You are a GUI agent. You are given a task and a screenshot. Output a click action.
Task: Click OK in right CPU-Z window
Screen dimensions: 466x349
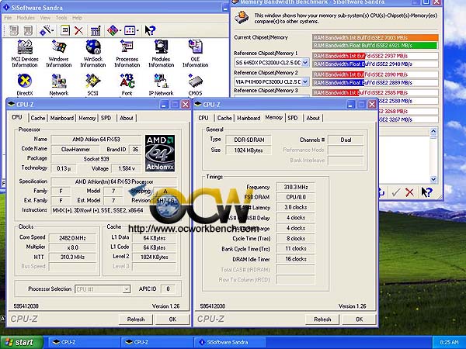[360, 320]
